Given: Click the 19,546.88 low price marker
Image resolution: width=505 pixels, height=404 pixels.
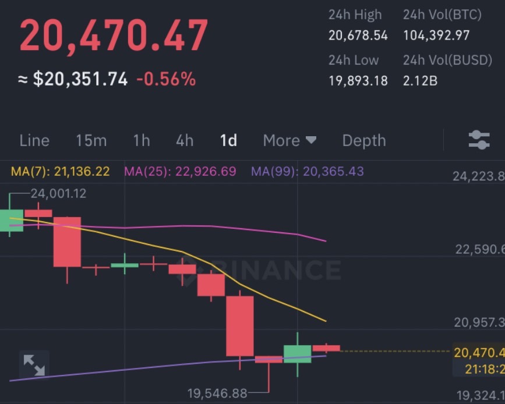Looking at the screenshot, I should 217,393.
